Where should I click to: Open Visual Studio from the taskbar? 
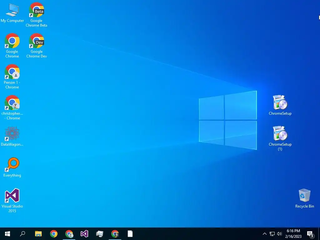pos(84,234)
